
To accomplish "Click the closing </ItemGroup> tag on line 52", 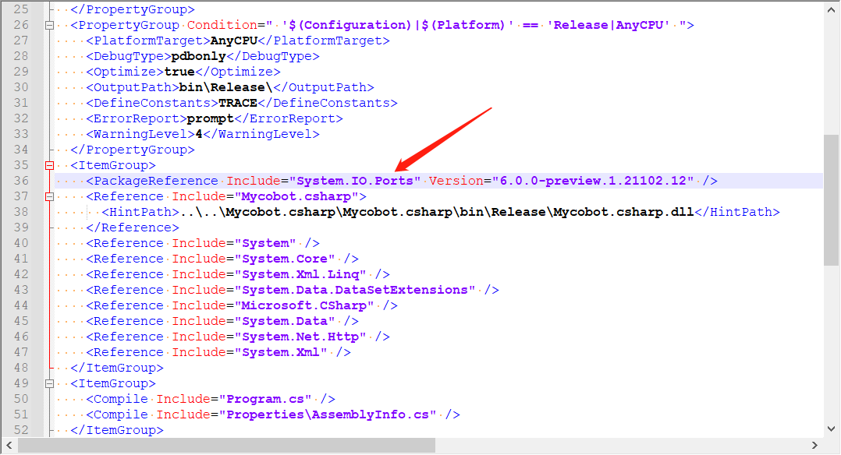I will 118,430.
